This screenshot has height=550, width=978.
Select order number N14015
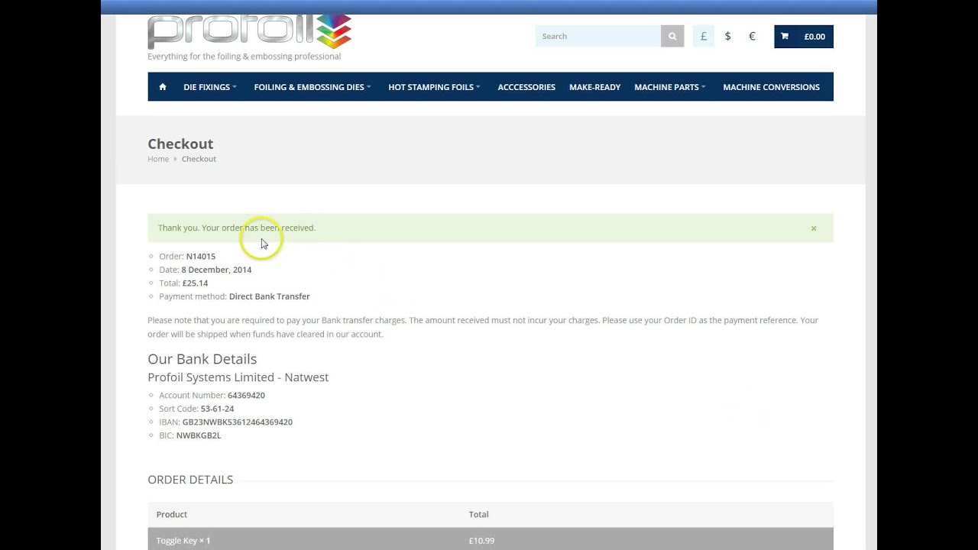coord(201,257)
